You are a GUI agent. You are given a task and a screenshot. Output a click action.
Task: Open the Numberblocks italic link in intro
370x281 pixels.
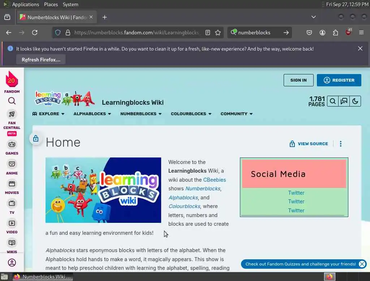click(x=203, y=189)
